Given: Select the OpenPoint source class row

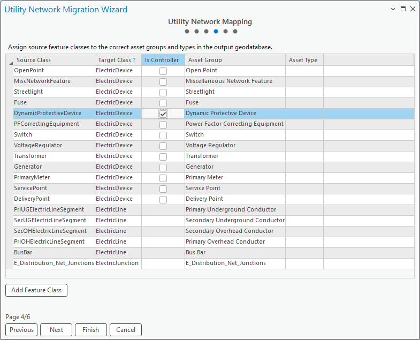Looking at the screenshot, I should pyautogui.click(x=214, y=71).
